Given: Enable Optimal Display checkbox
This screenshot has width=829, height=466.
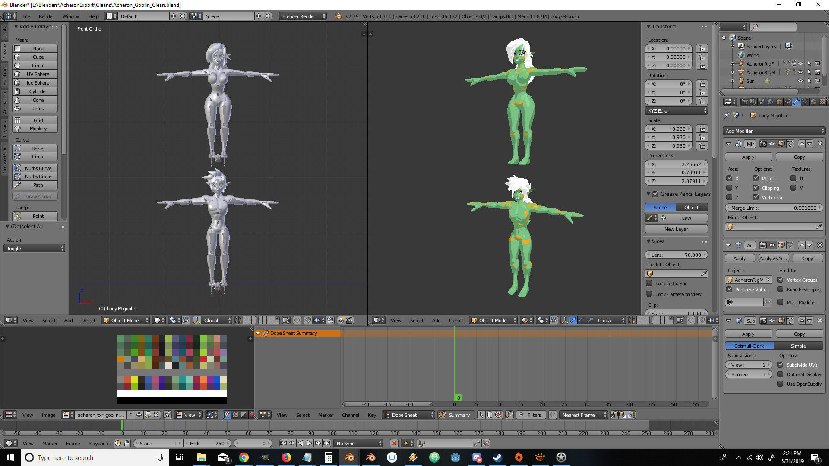Looking at the screenshot, I should click(780, 374).
